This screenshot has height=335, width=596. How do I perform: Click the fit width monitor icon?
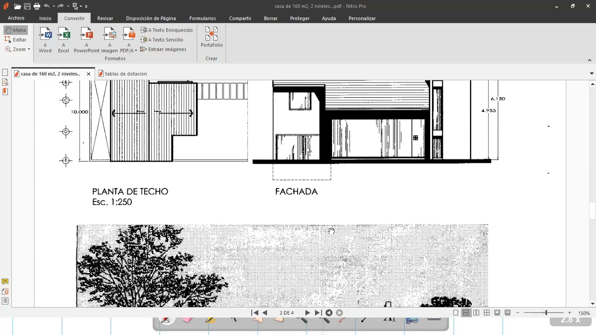coord(508,313)
